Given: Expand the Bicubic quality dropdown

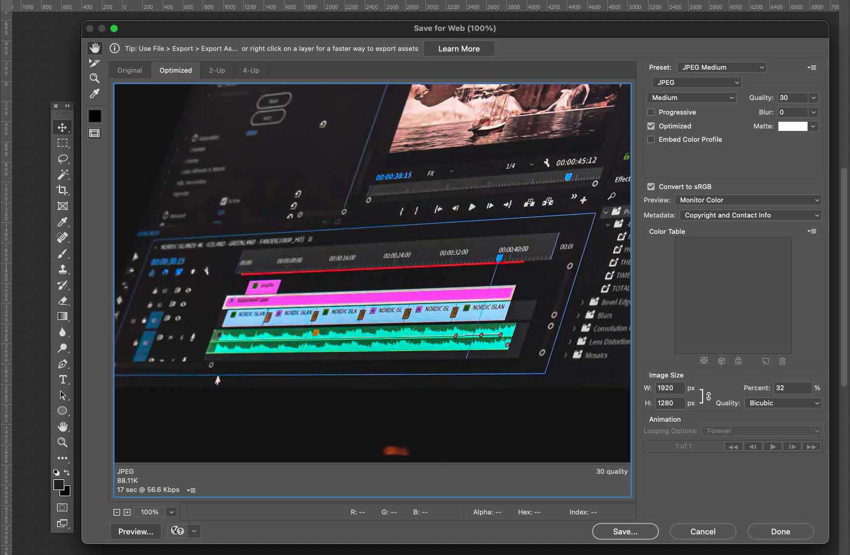Looking at the screenshot, I should point(783,403).
